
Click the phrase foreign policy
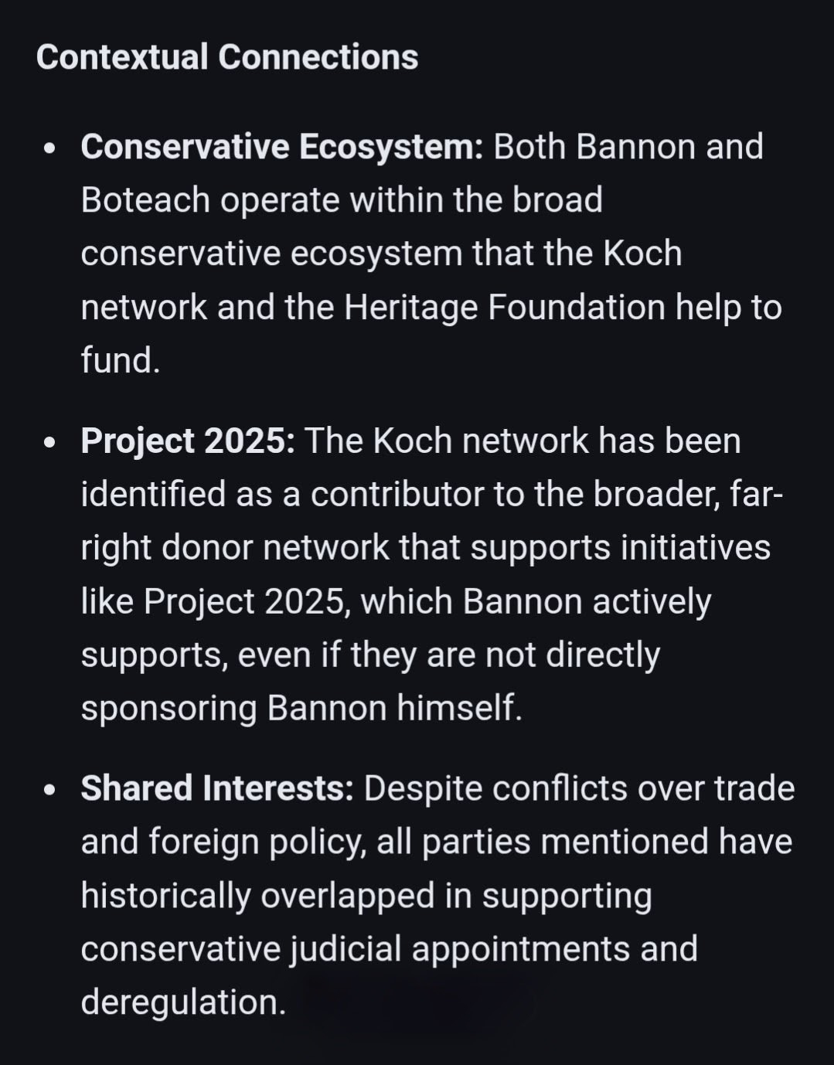257,842
